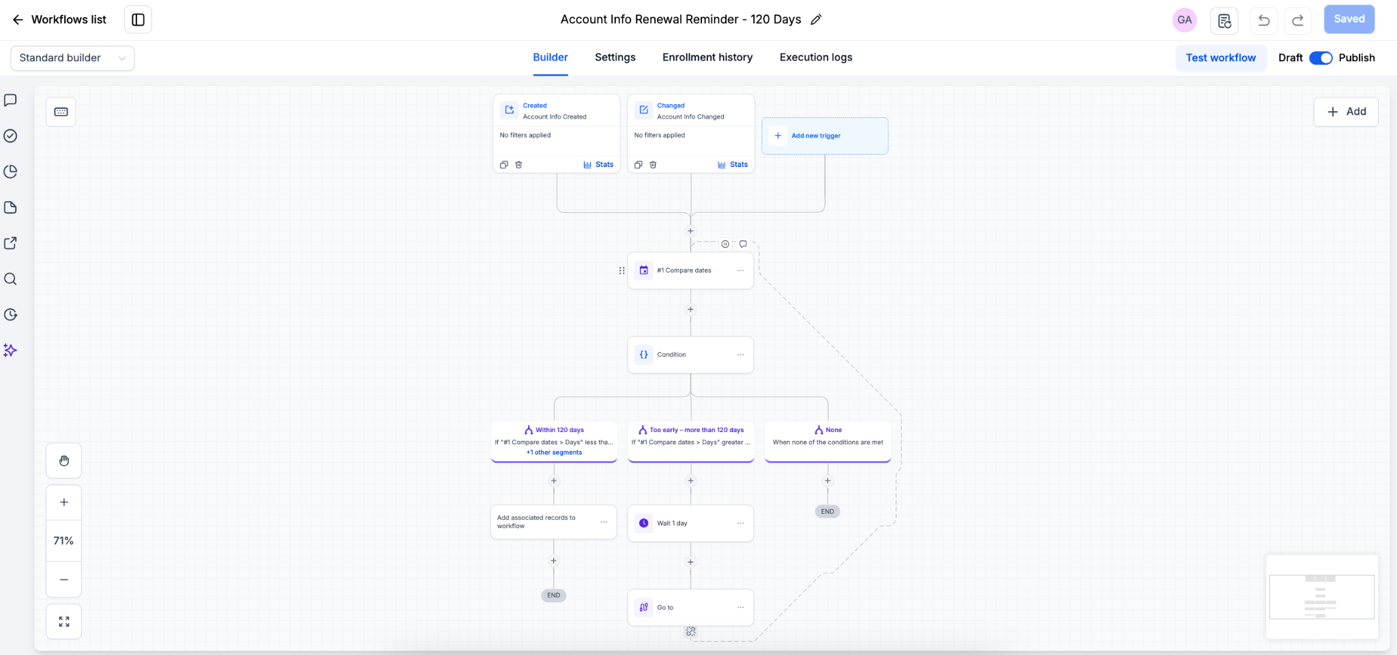Open the comments sidebar icon

pos(10,100)
